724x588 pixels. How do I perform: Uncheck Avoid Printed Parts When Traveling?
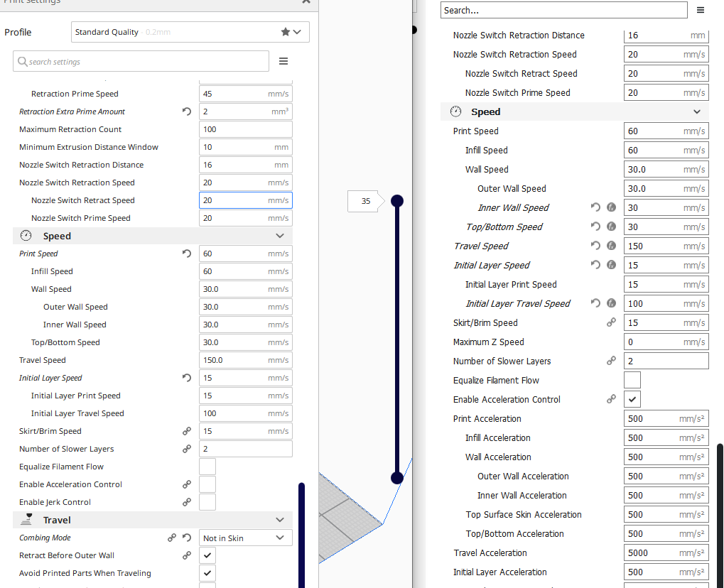(207, 573)
